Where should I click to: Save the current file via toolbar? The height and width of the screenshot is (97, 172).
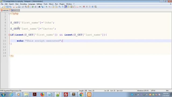click(x=7, y=7)
